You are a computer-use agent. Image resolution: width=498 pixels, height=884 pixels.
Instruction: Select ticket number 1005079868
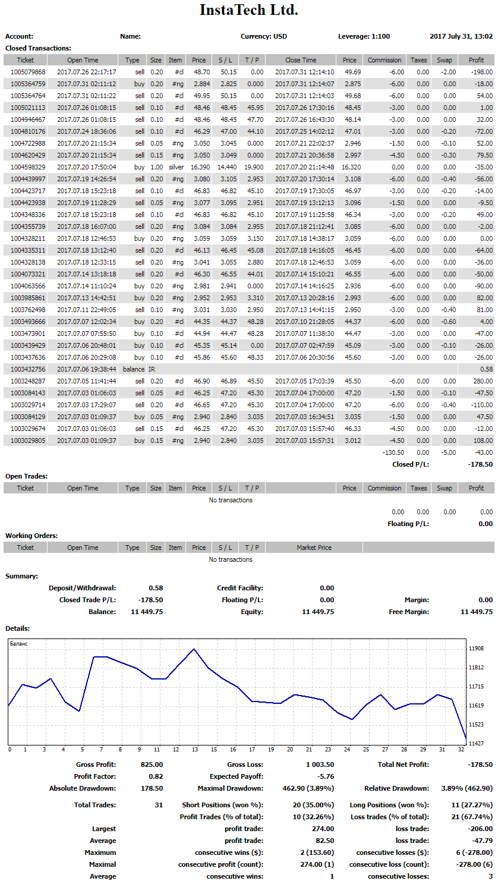coord(28,72)
